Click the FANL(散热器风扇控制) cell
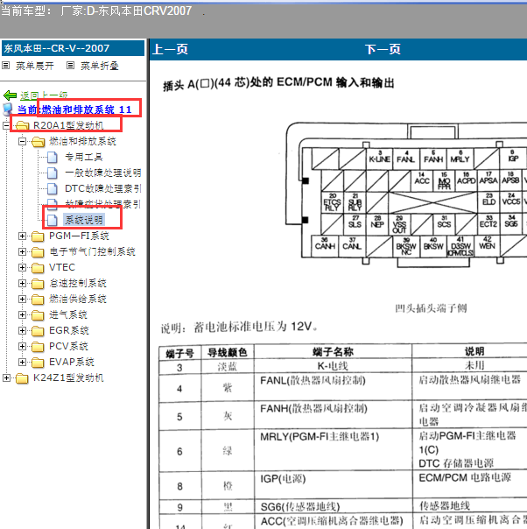This screenshot has width=527, height=529. (x=333, y=387)
